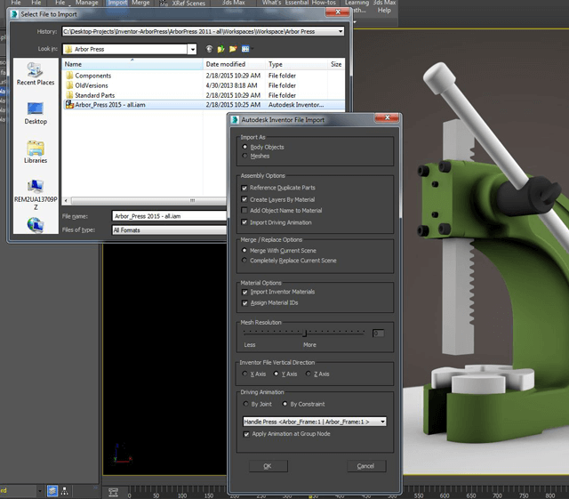Toggle Import Inventor Materials checkbox

pyautogui.click(x=245, y=292)
